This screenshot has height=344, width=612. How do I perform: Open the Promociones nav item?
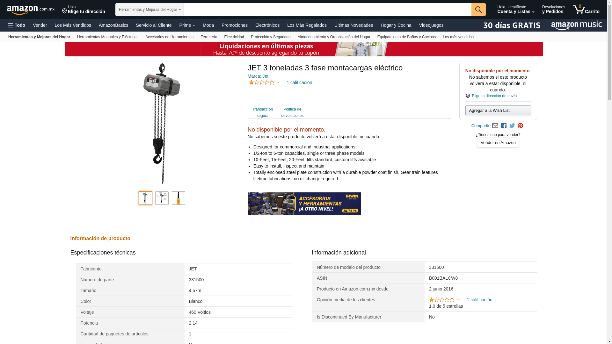pos(234,25)
